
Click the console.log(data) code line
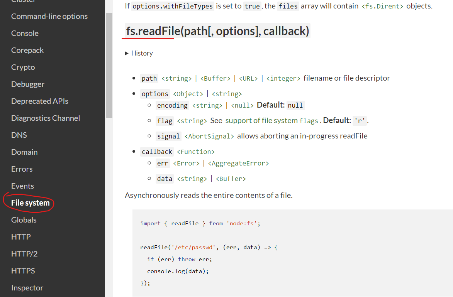point(178,271)
